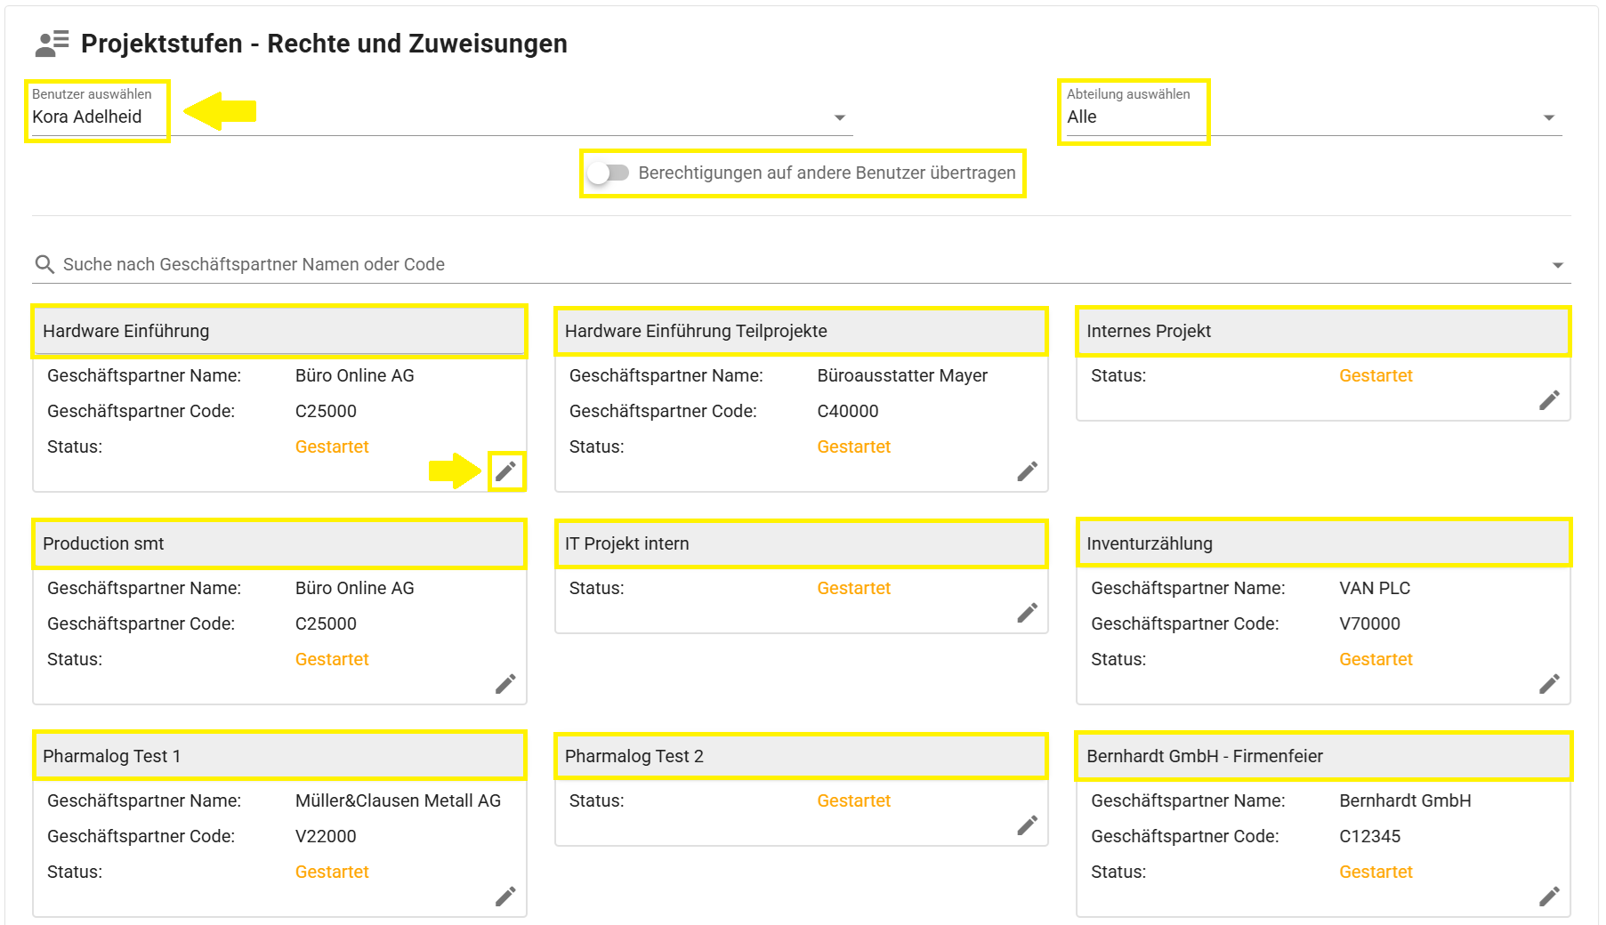Click the Pharmalog Test 1 header
Screen dimensions: 1606x925
click(x=279, y=756)
